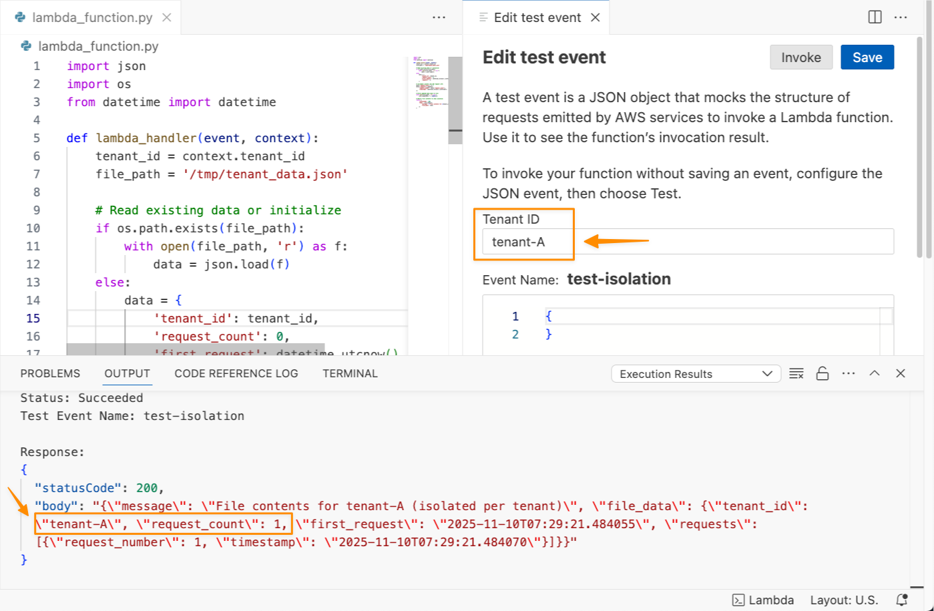Close the Edit test event tab
The height and width of the screenshot is (611, 934).
[596, 17]
